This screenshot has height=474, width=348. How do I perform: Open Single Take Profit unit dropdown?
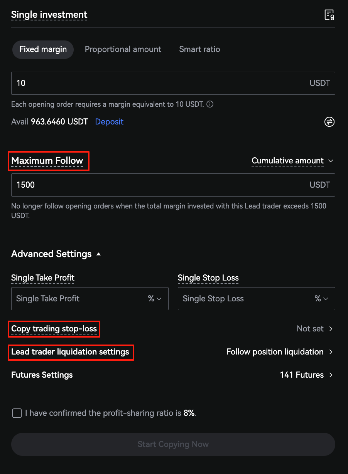click(155, 299)
